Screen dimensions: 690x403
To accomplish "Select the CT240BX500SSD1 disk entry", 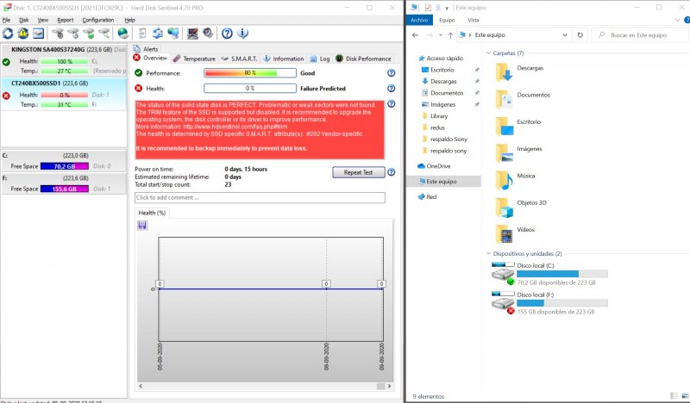I will (x=64, y=94).
